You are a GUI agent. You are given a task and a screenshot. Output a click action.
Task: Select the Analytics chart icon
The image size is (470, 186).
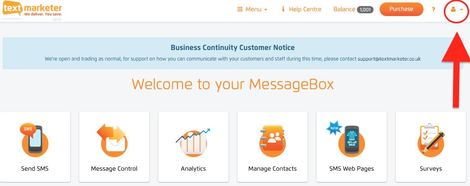click(193, 142)
